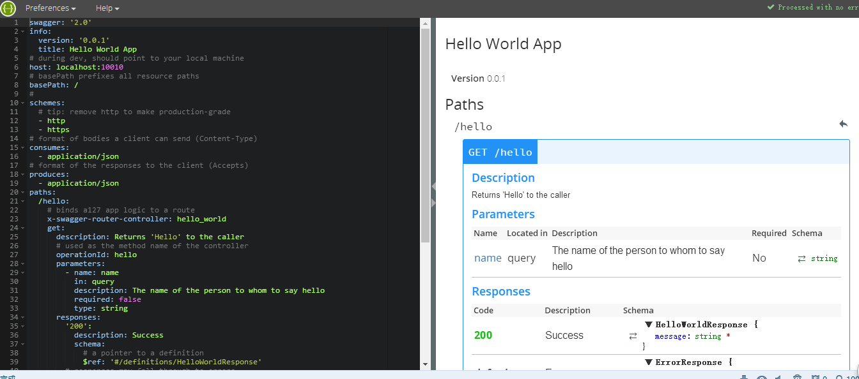This screenshot has height=379, width=859.
Task: Click the https scheme entry in editor
Action: (58, 130)
